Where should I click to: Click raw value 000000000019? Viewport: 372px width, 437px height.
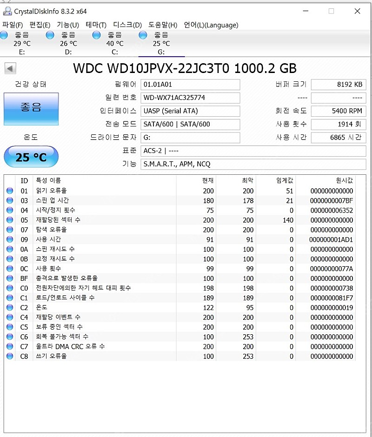point(332,308)
